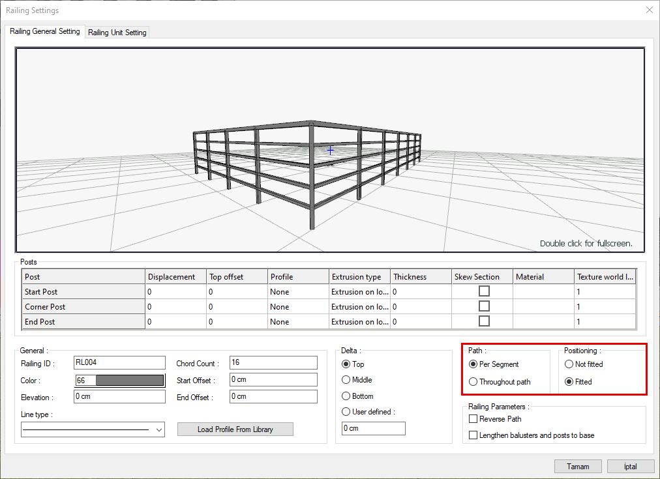Select the Middle delta option
This screenshot has height=479, width=660.
tap(346, 380)
